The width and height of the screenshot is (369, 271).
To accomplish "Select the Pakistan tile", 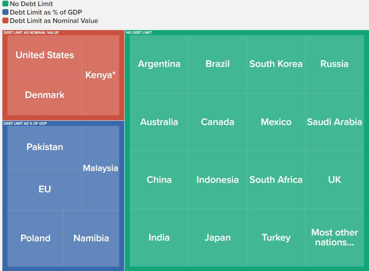I will [45, 147].
